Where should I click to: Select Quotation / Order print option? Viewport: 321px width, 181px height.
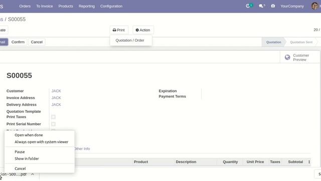(x=130, y=40)
